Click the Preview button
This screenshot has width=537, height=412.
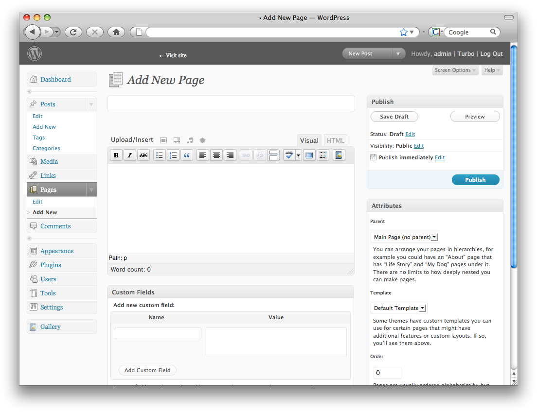click(475, 117)
